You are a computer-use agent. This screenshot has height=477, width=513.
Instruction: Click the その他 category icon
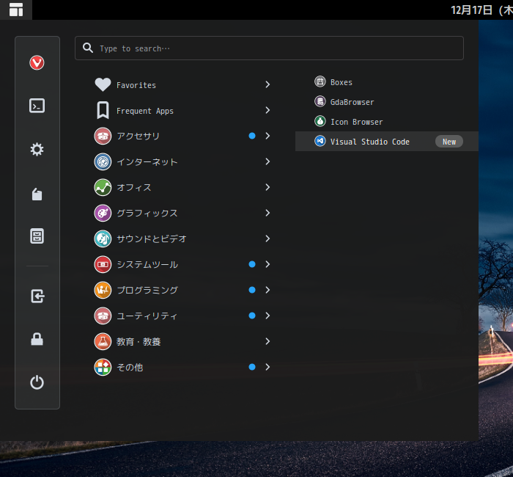tap(103, 367)
